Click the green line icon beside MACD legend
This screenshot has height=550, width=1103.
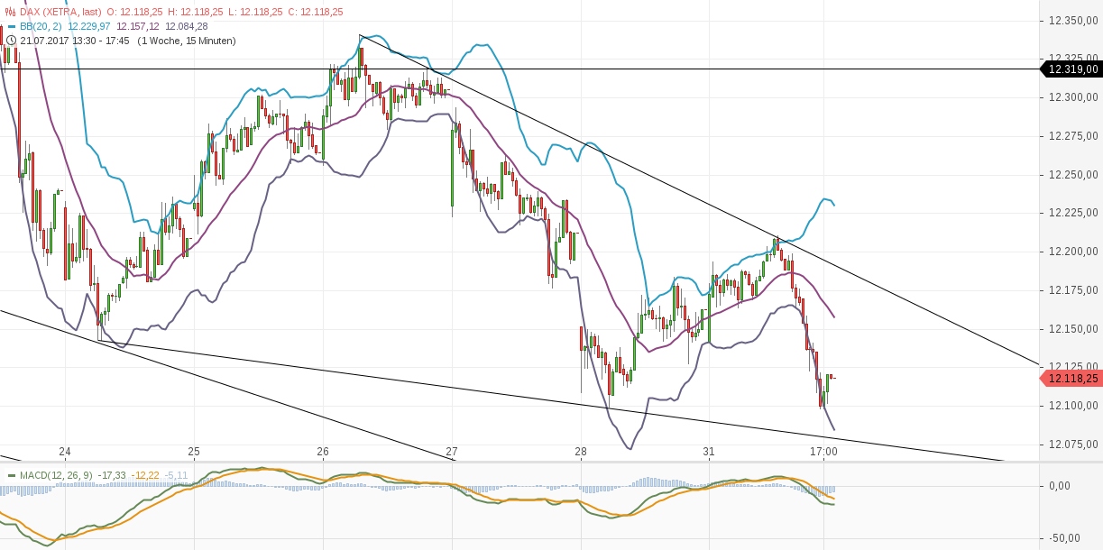tap(10, 473)
